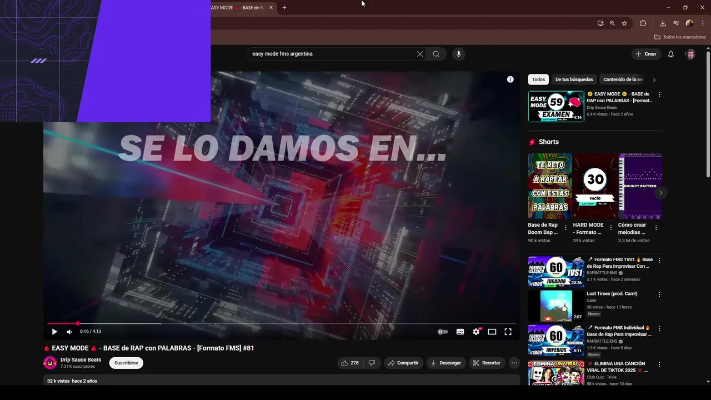Screen dimensions: 711x400
Task: Open Formato FMS Individual video thumbnail
Action: (556, 340)
